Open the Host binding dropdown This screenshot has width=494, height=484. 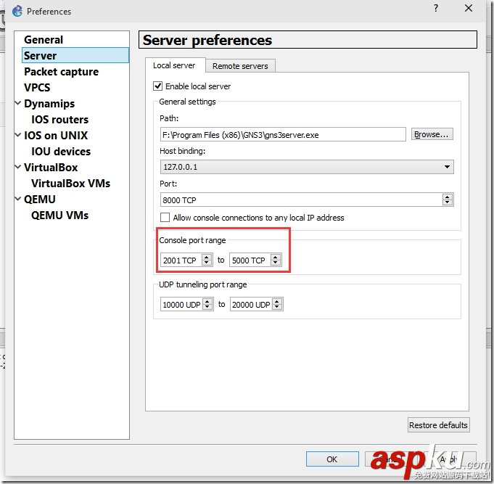tap(307, 167)
